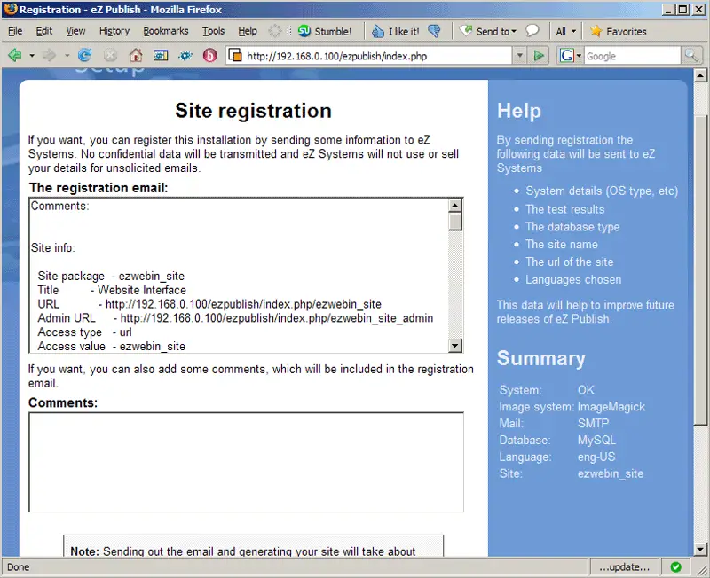Open the Tools menu

[x=213, y=31]
